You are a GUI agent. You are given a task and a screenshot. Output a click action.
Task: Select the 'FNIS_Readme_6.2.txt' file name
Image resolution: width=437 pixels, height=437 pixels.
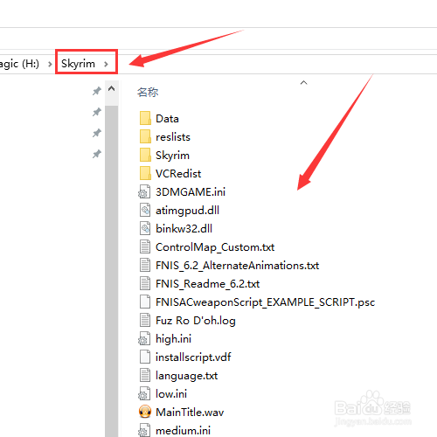pyautogui.click(x=208, y=284)
